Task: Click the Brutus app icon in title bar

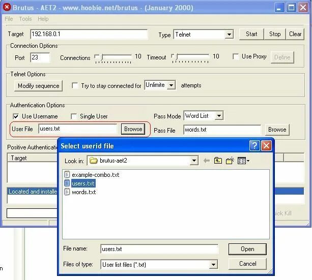Action: (x=7, y=7)
